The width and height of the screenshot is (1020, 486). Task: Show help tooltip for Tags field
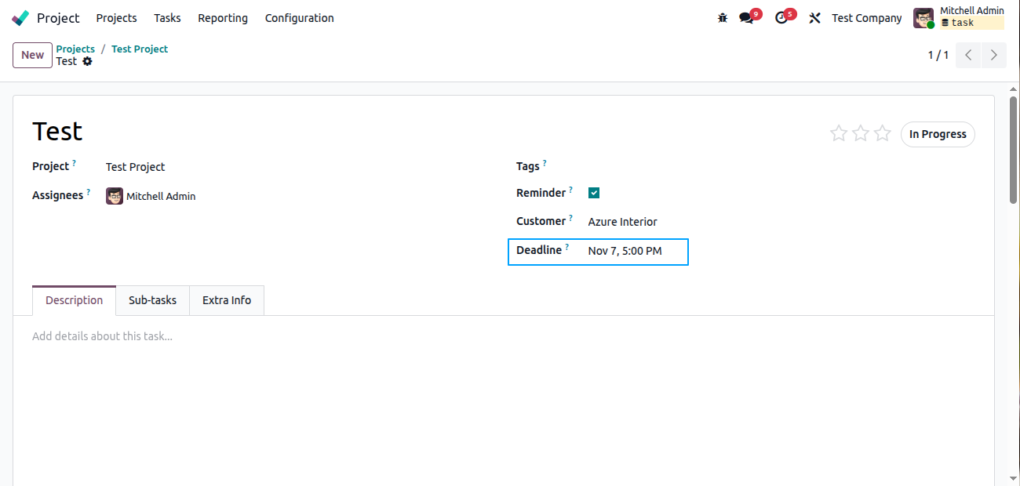tap(545, 163)
